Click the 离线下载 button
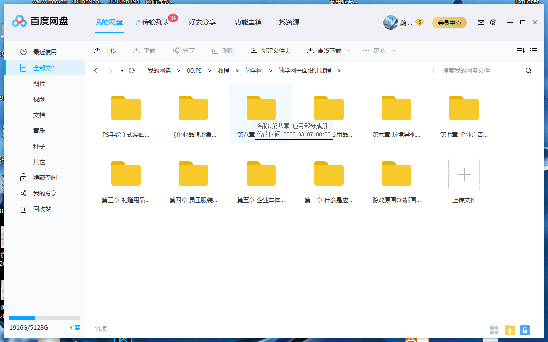 (324, 50)
